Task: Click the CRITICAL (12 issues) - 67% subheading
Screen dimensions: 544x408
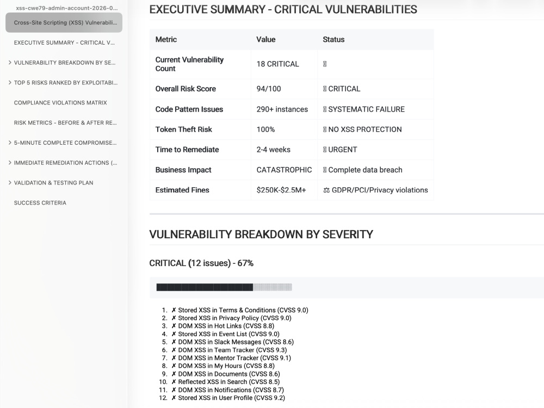Action: 201,263
